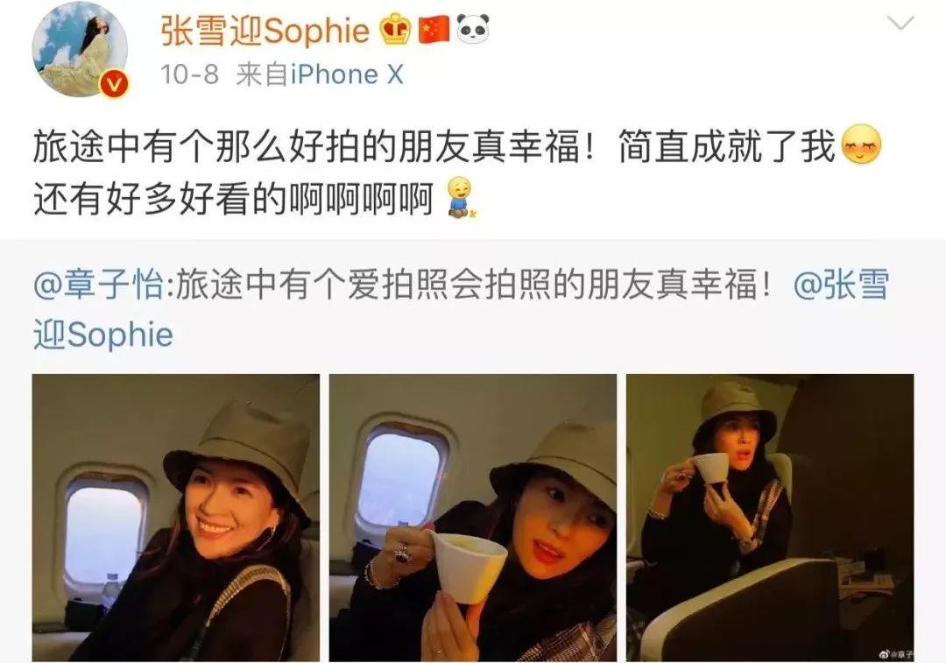Viewport: 946px width, 663px height.
Task: Tap the gold crown membership badge
Action: point(395,29)
